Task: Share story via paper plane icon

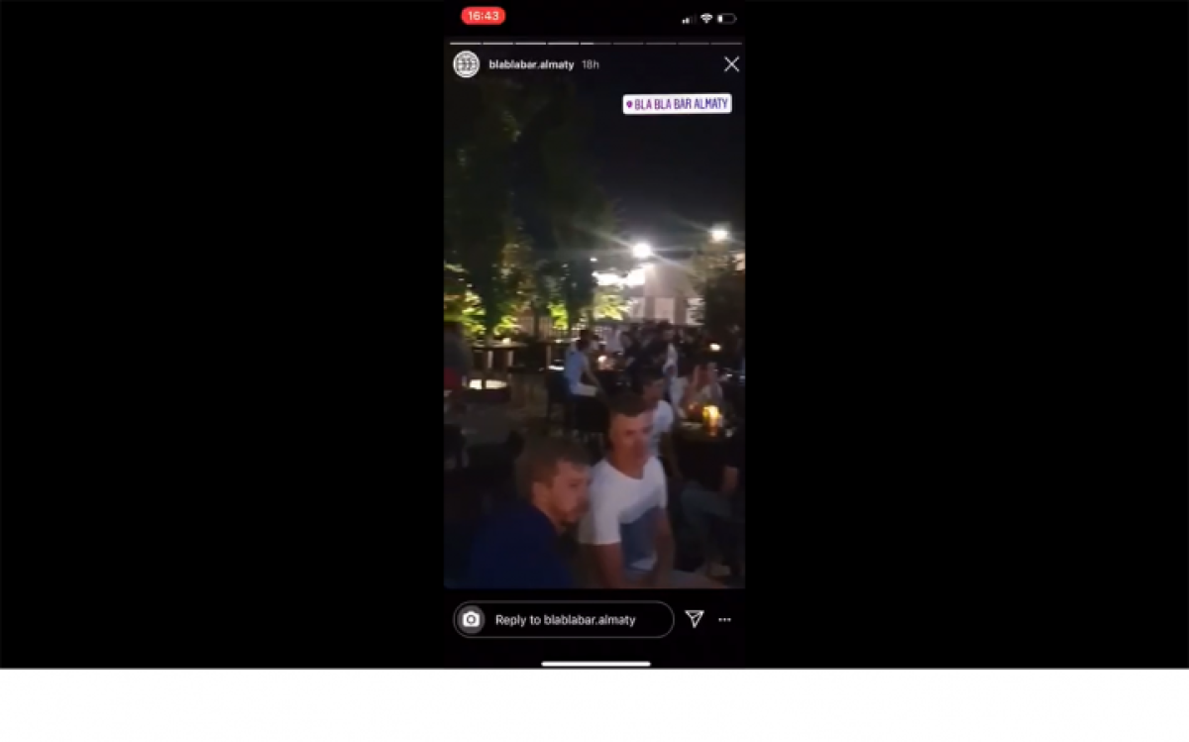Action: pos(695,619)
